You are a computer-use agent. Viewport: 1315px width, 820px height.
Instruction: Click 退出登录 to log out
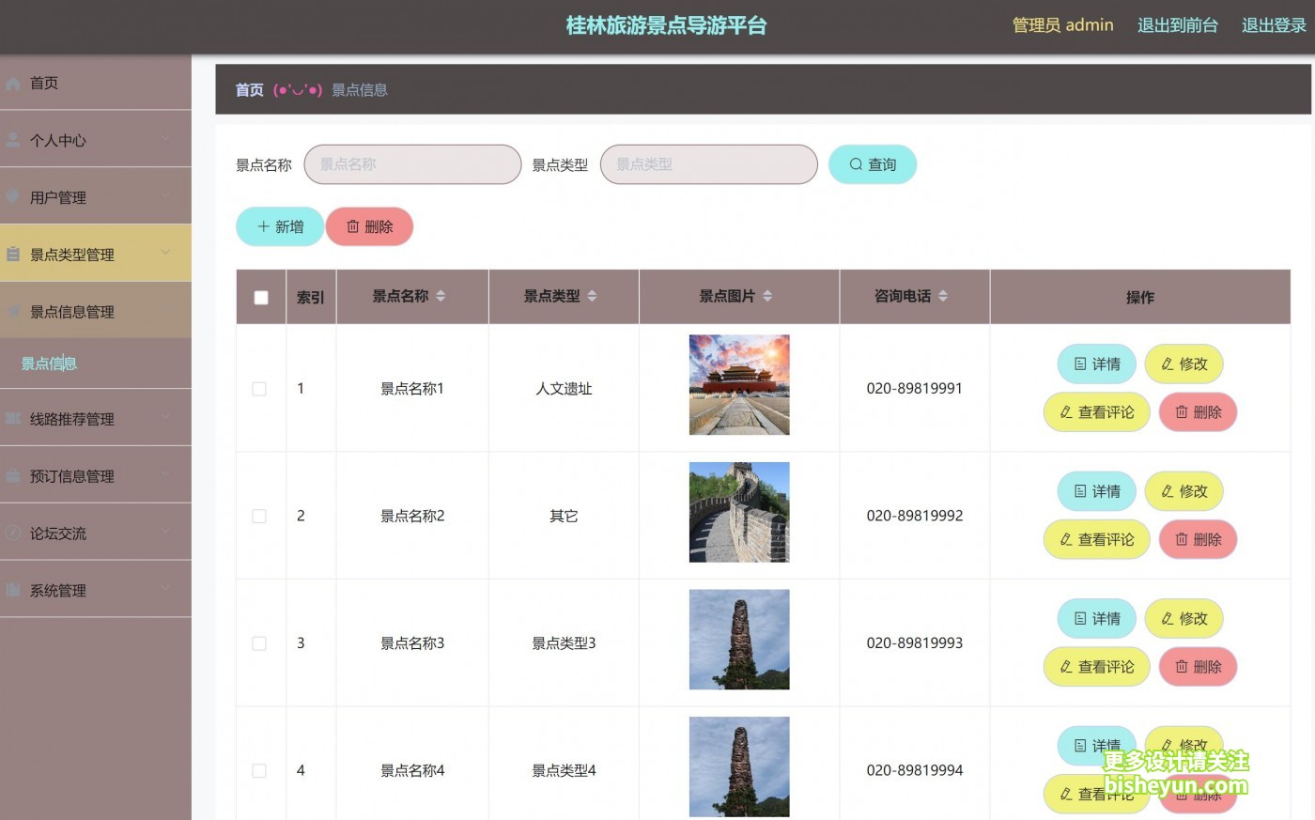tap(1273, 25)
